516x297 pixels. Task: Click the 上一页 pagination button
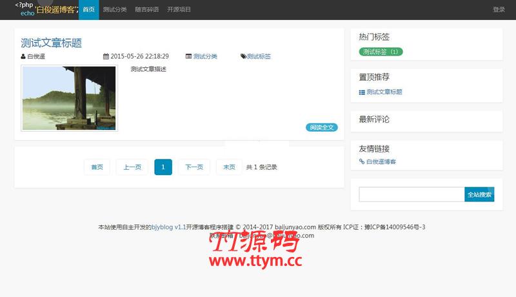[x=132, y=167]
